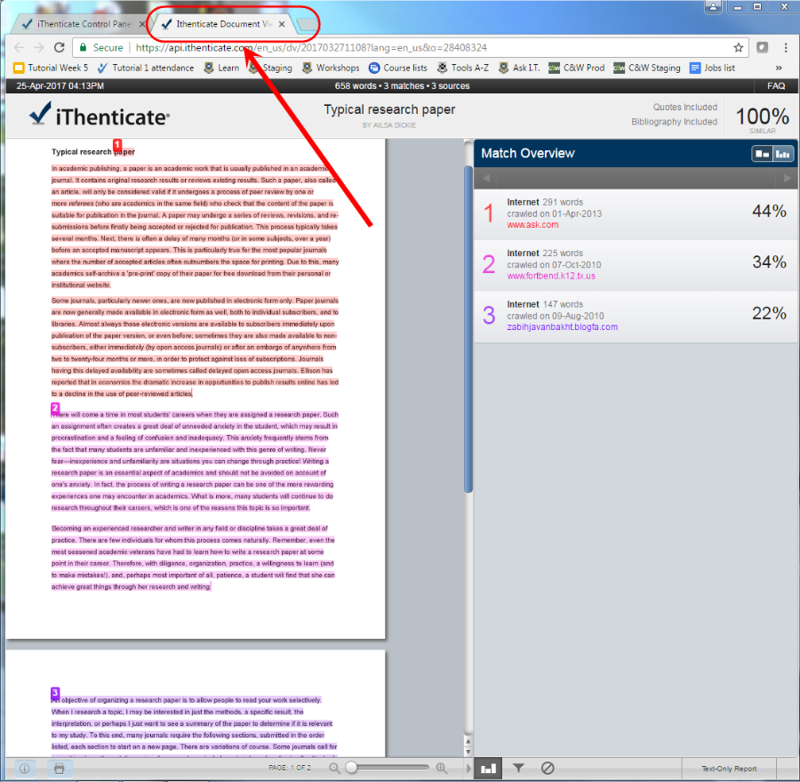Switch to All Sources bar-chart view
This screenshot has width=800, height=782.
pyautogui.click(x=782, y=154)
